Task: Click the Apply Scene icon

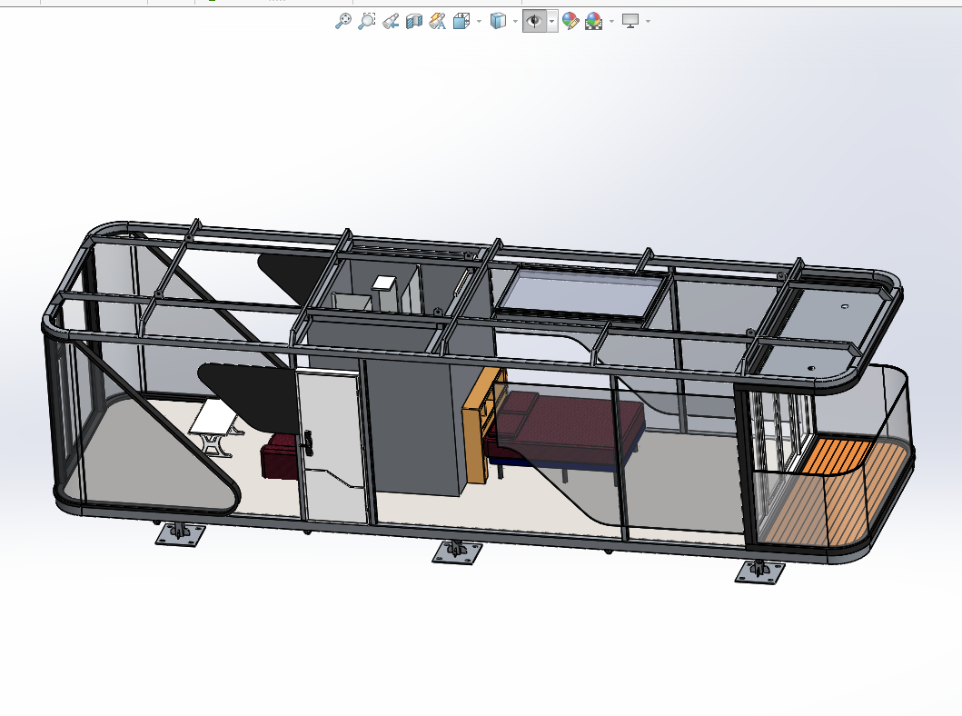Action: point(594,22)
